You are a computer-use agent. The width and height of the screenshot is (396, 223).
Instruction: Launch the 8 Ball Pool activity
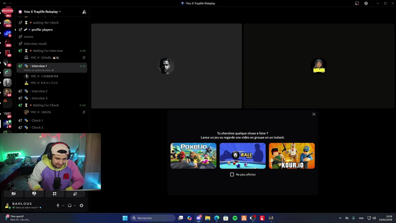coord(243,156)
